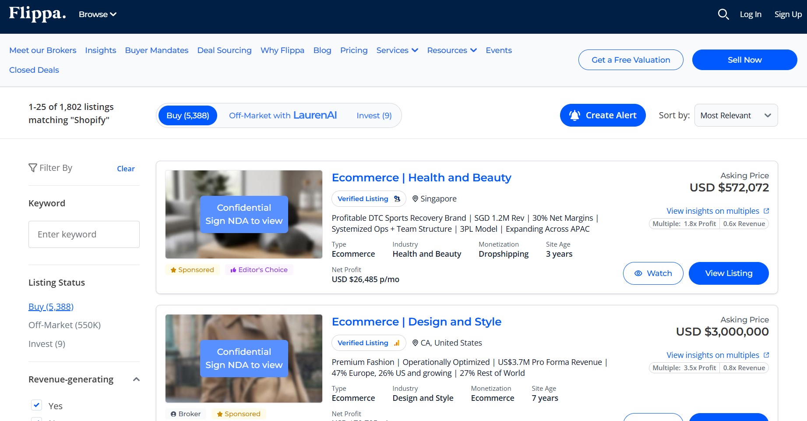Click the Sponsored tag on Health and Beauty listing
The height and width of the screenshot is (421, 807).
coord(192,270)
